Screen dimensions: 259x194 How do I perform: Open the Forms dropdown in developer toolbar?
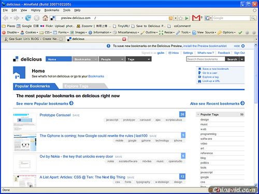coord(61,33)
